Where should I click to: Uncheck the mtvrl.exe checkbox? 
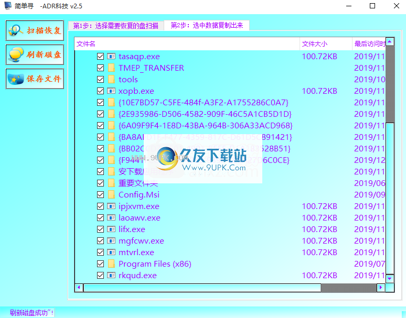[x=101, y=253]
